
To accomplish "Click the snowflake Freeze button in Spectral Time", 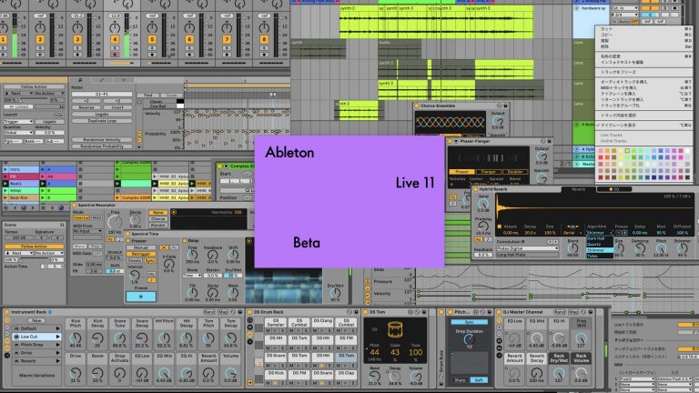I will [x=141, y=297].
